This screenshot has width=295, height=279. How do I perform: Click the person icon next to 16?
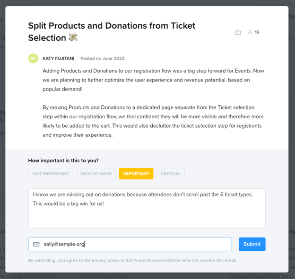(x=250, y=32)
